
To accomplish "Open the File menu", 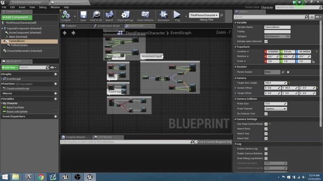I will click(4, 7).
